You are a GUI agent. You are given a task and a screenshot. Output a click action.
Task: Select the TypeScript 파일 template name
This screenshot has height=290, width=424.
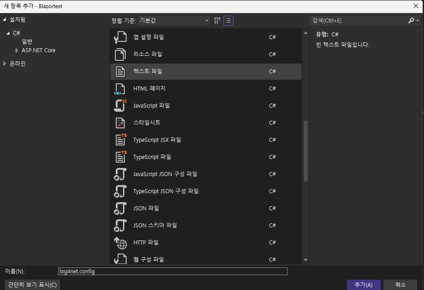coord(152,157)
